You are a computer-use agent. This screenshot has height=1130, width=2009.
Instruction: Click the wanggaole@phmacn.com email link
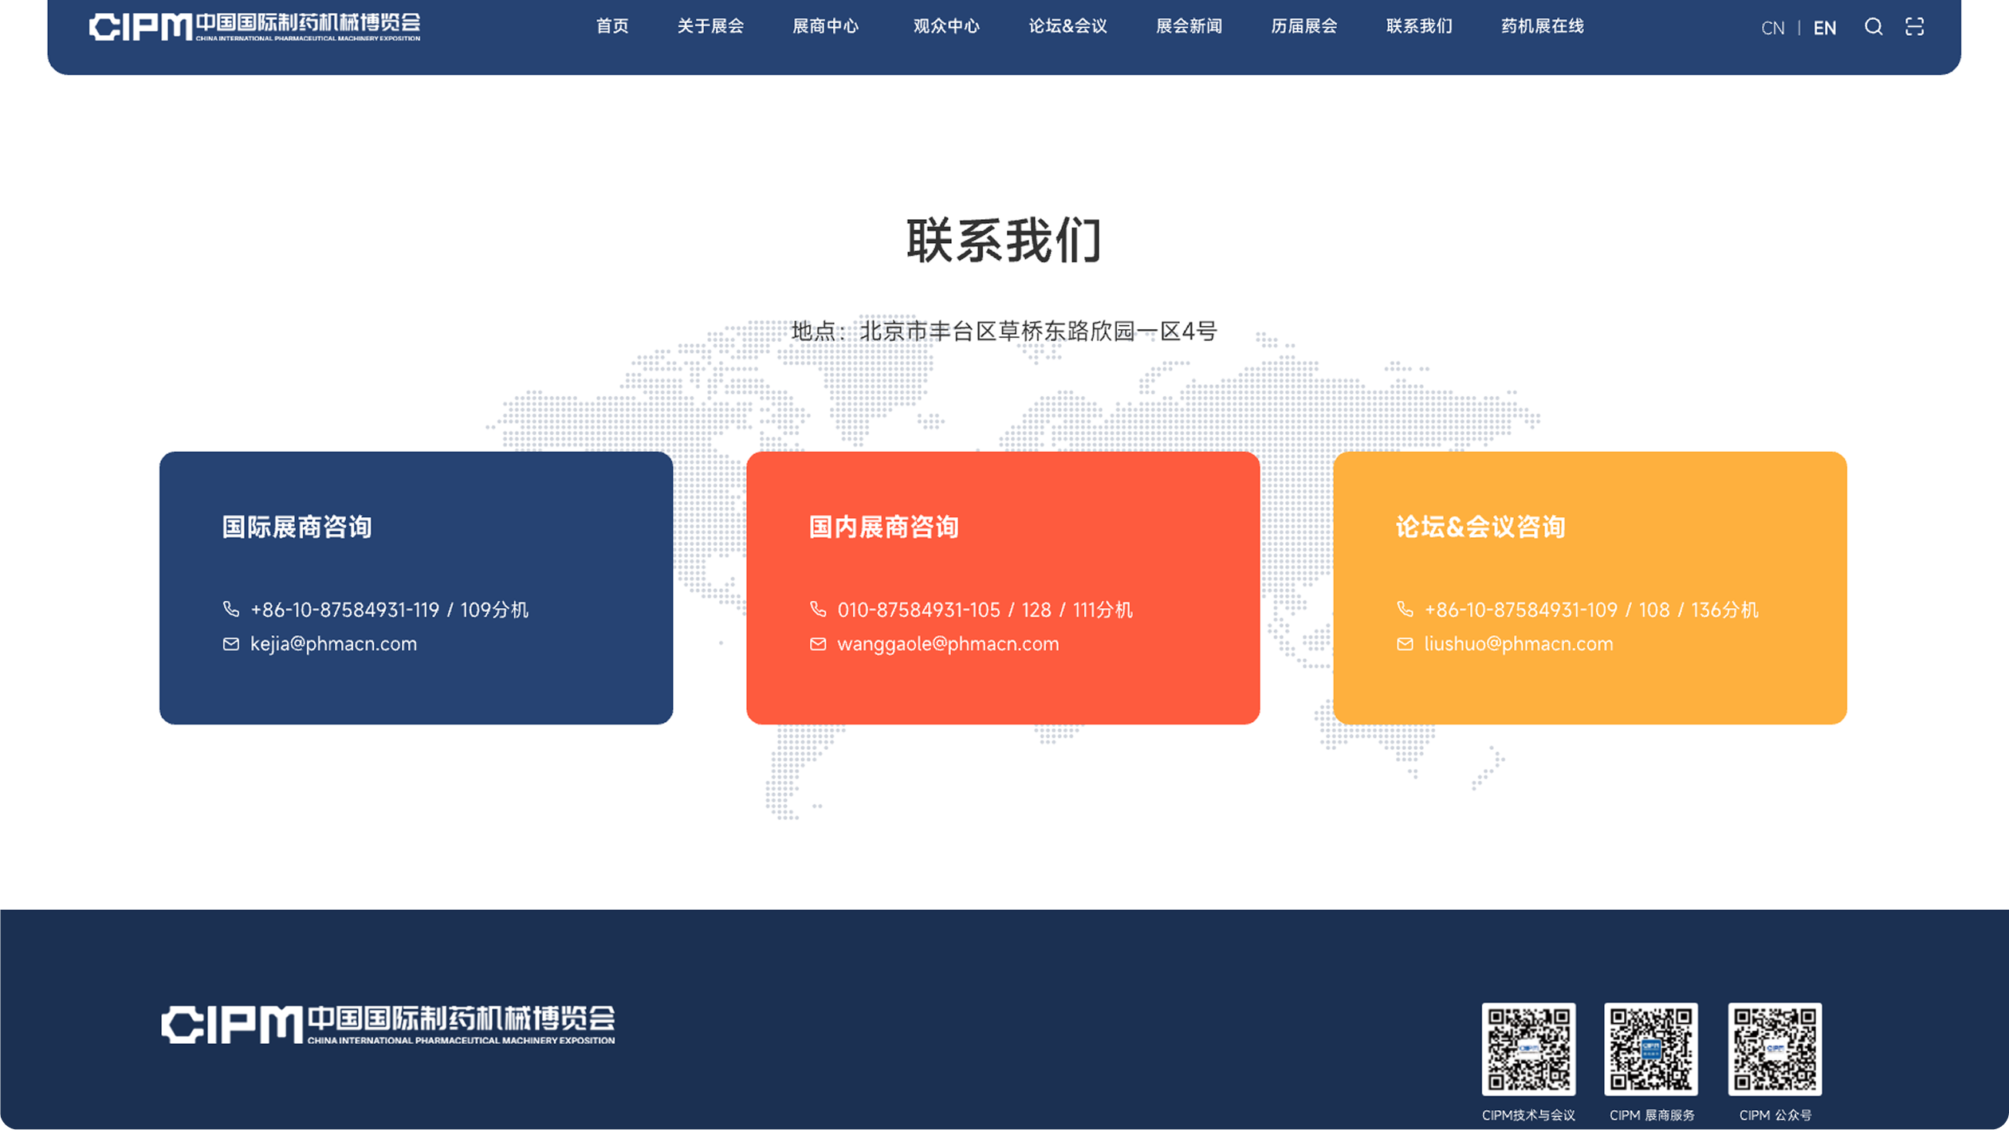coord(947,644)
